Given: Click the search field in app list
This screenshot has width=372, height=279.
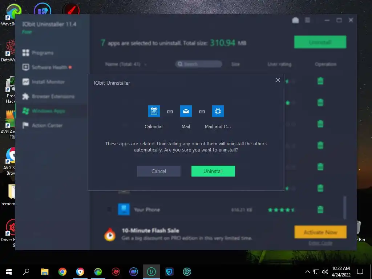Looking at the screenshot, I should coord(199,64).
